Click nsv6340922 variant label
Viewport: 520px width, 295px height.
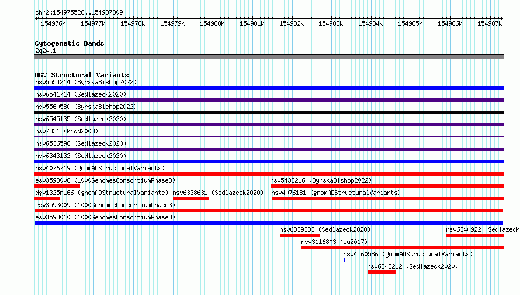pos(483,229)
